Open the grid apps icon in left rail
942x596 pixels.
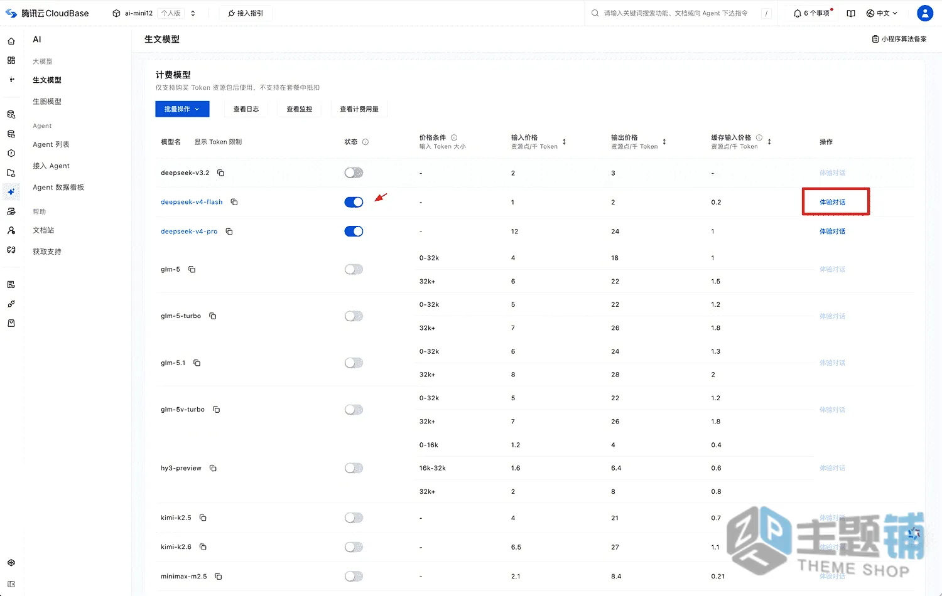tap(11, 60)
